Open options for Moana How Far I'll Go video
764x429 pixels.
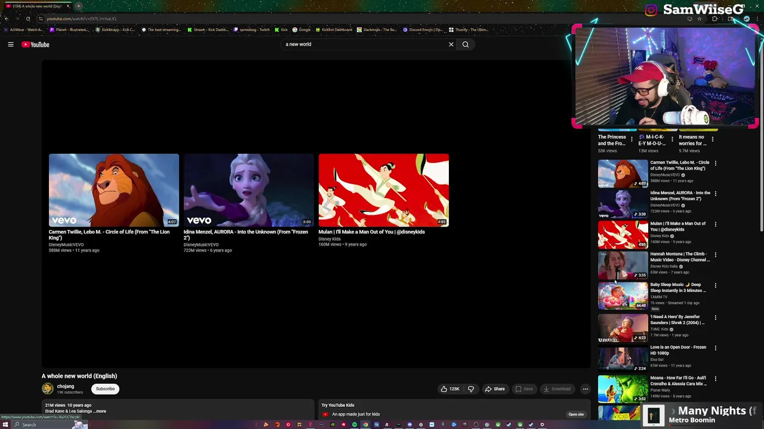(x=716, y=378)
